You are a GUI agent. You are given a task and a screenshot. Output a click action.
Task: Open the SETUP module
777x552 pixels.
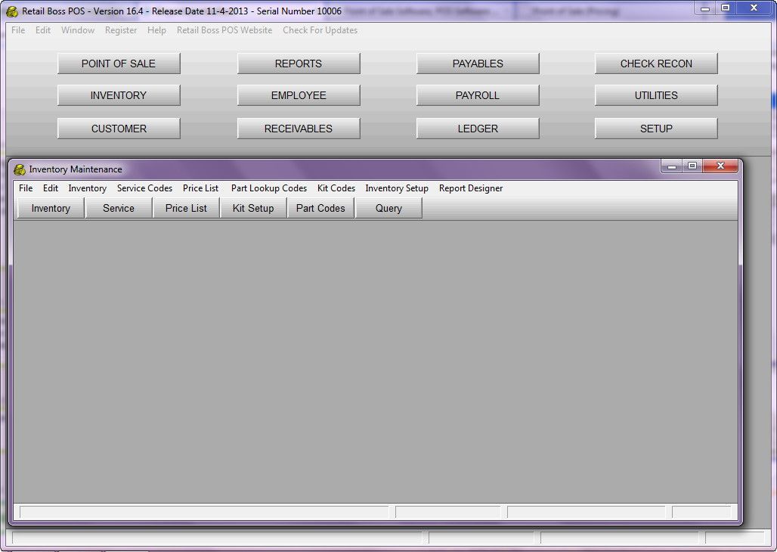click(656, 129)
